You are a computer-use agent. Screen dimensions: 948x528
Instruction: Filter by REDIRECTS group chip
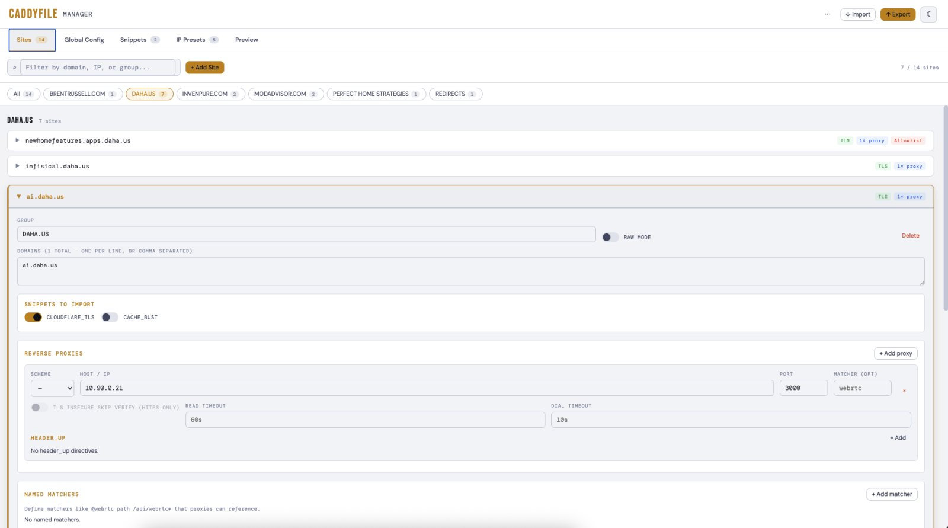point(456,94)
